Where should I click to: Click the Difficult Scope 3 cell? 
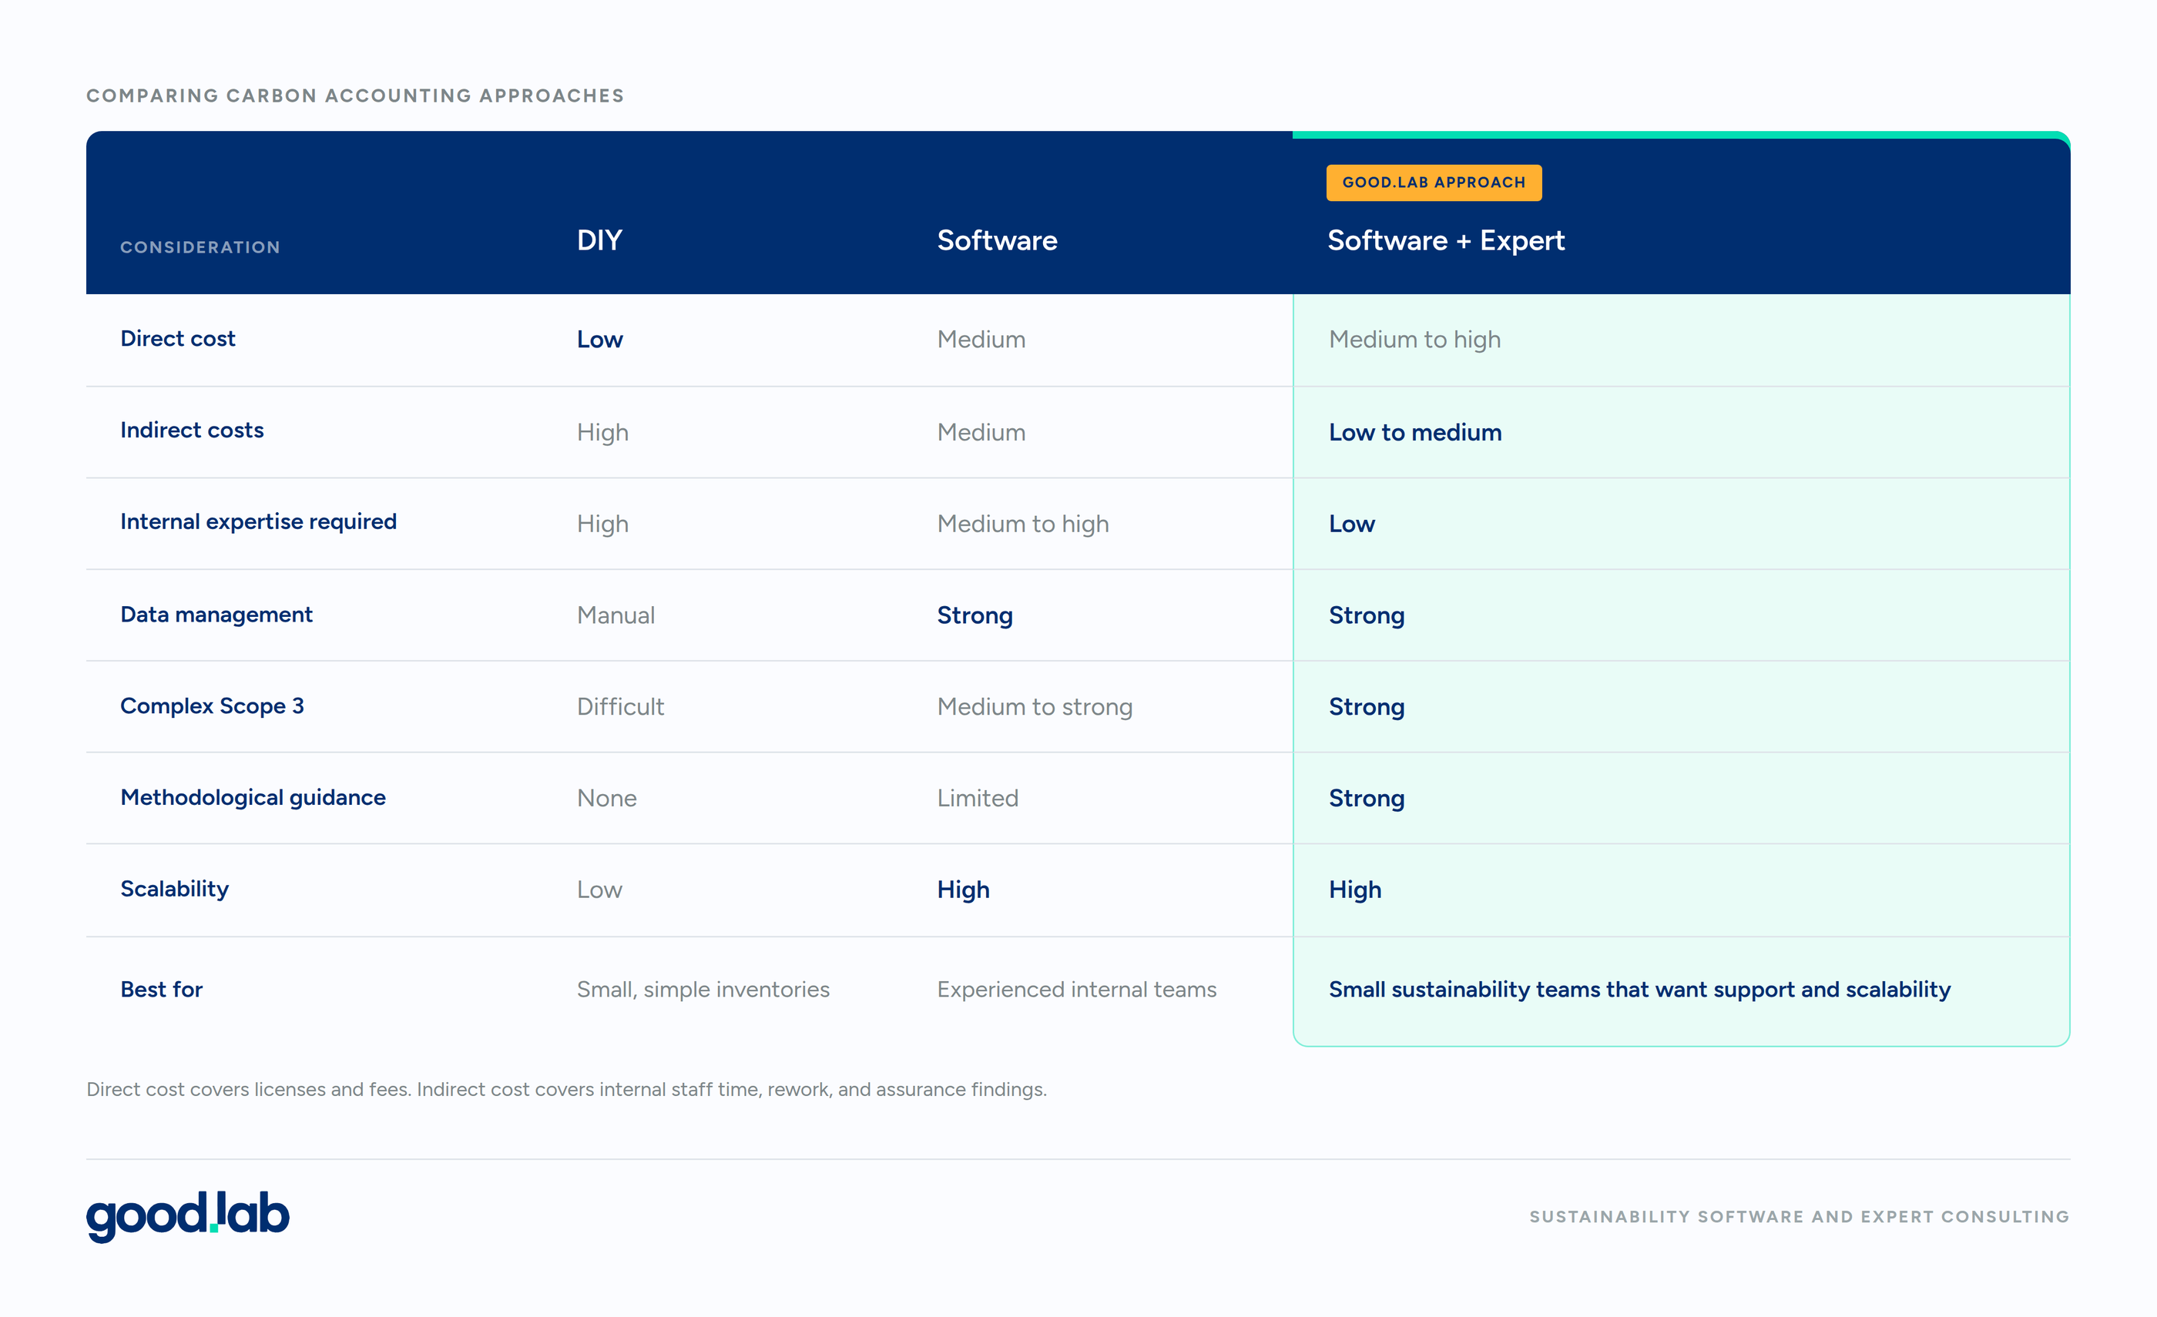coord(620,707)
